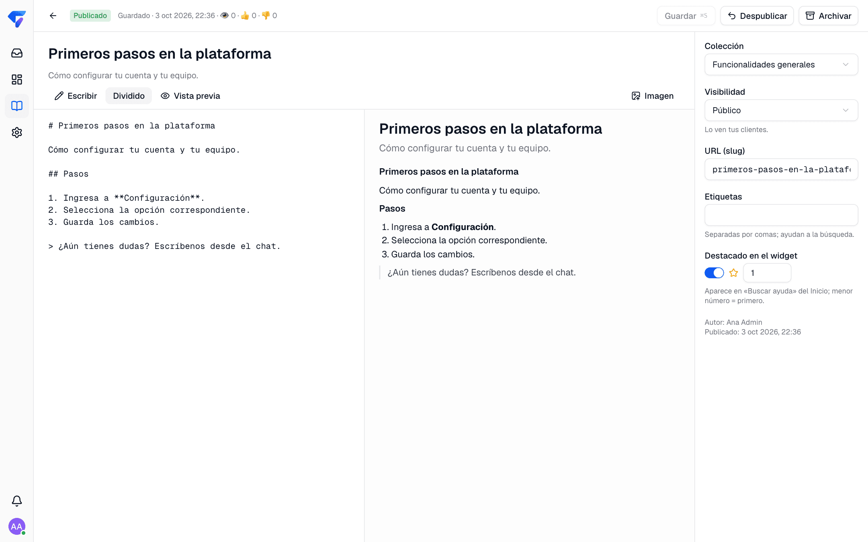The height and width of the screenshot is (542, 868).
Task: Click the star icon next to toggle
Action: [x=733, y=273]
